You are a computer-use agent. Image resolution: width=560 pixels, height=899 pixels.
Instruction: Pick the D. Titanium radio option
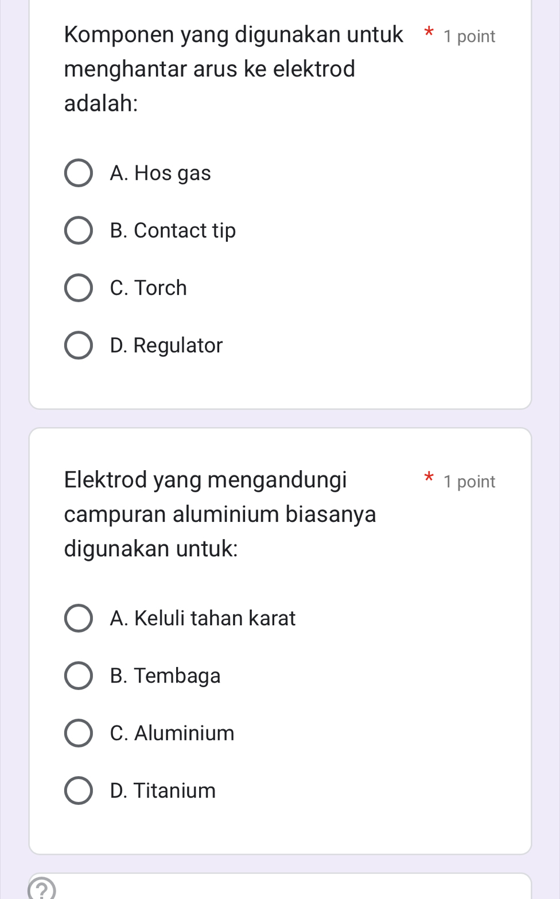[78, 790]
